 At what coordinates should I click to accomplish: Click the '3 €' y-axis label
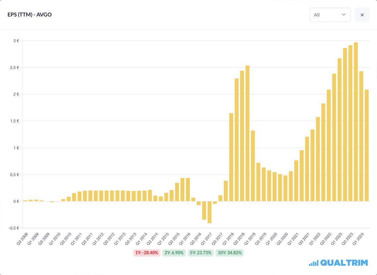point(16,41)
